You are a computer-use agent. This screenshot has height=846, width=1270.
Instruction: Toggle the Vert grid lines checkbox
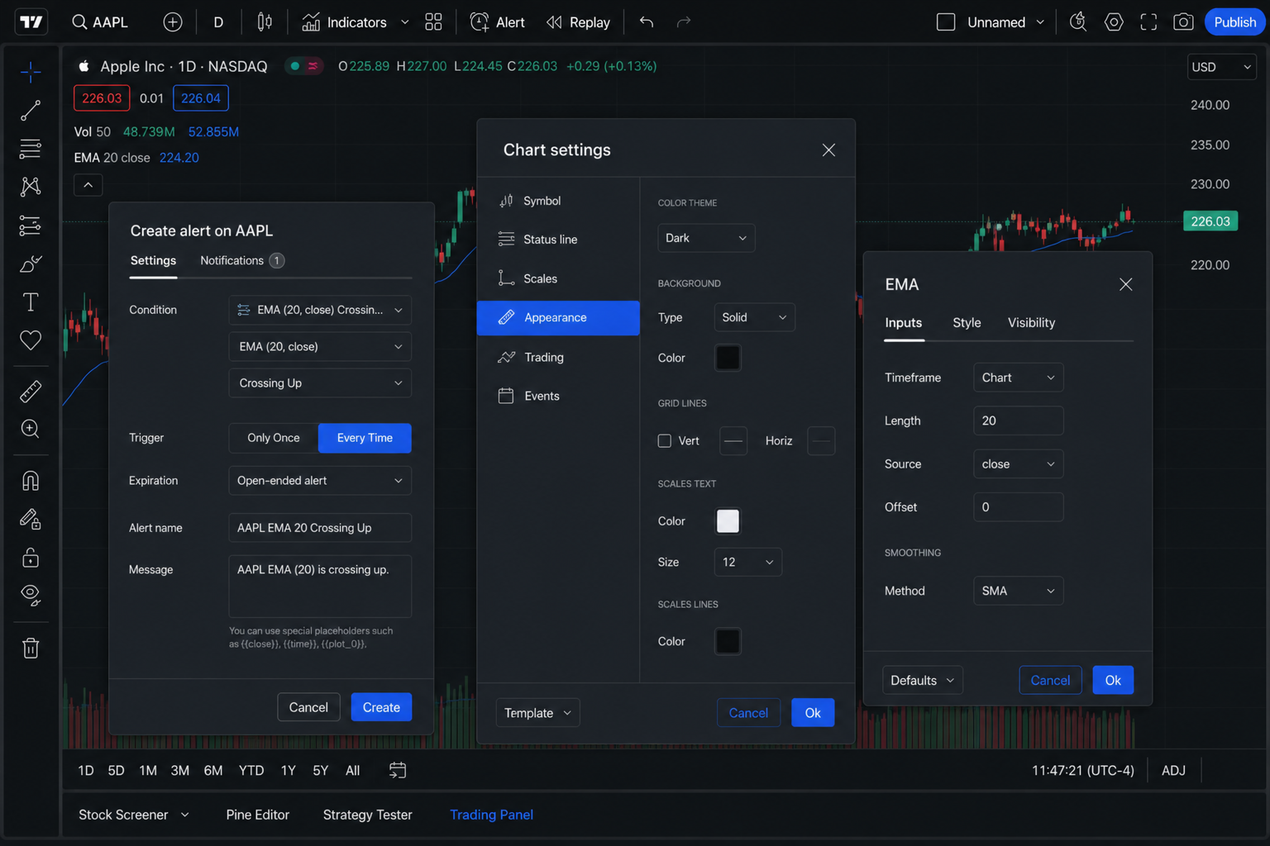(x=665, y=441)
